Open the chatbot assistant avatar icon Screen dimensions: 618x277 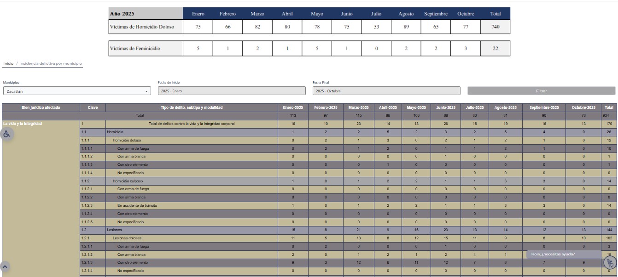coord(610,262)
